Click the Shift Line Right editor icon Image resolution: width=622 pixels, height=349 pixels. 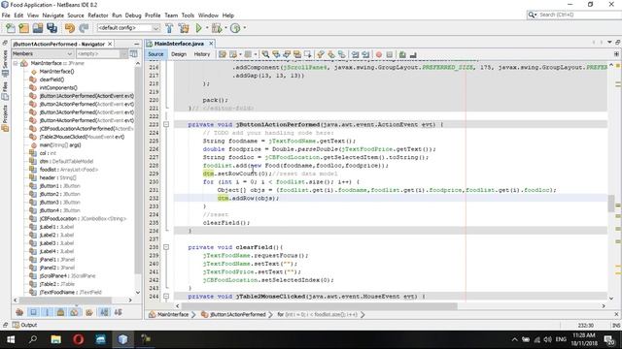tap(365, 54)
